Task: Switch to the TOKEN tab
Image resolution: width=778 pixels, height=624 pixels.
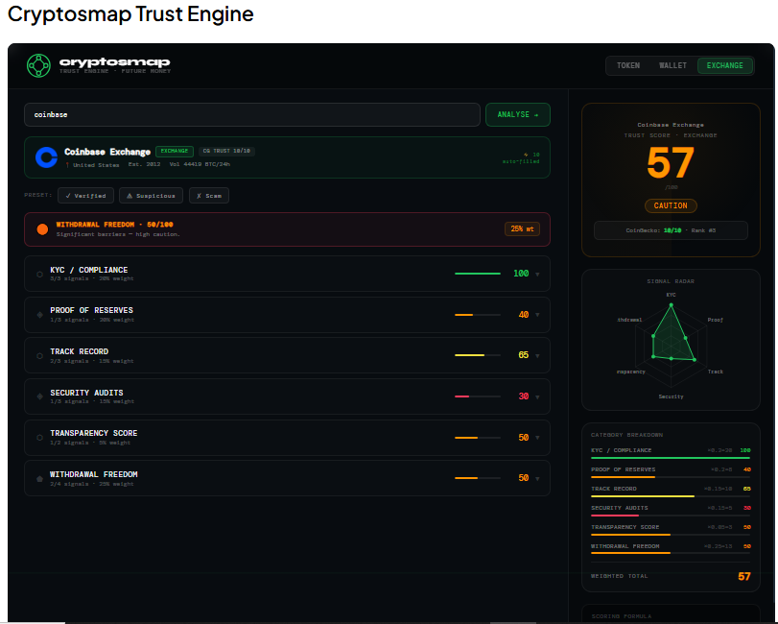Action: 628,65
